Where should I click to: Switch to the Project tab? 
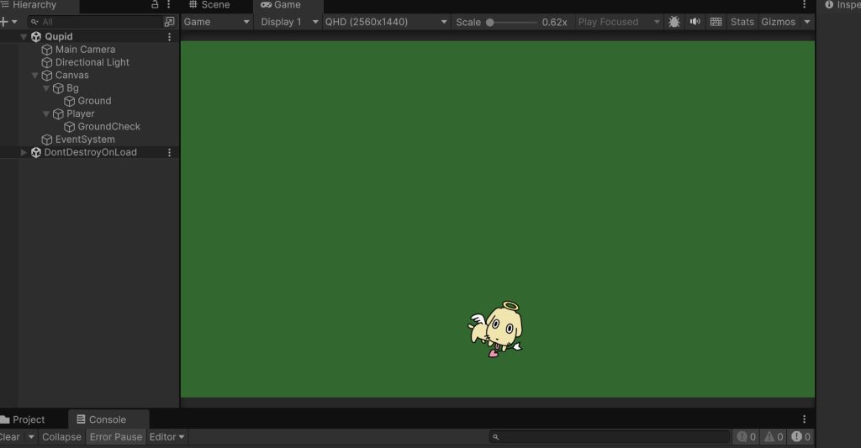(24, 419)
